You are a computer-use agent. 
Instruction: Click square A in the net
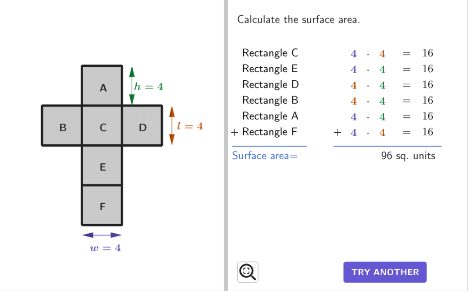[x=102, y=86]
